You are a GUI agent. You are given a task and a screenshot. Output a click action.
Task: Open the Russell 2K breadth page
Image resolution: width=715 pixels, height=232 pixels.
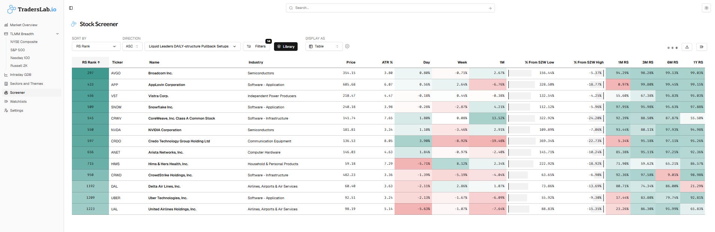coord(19,66)
